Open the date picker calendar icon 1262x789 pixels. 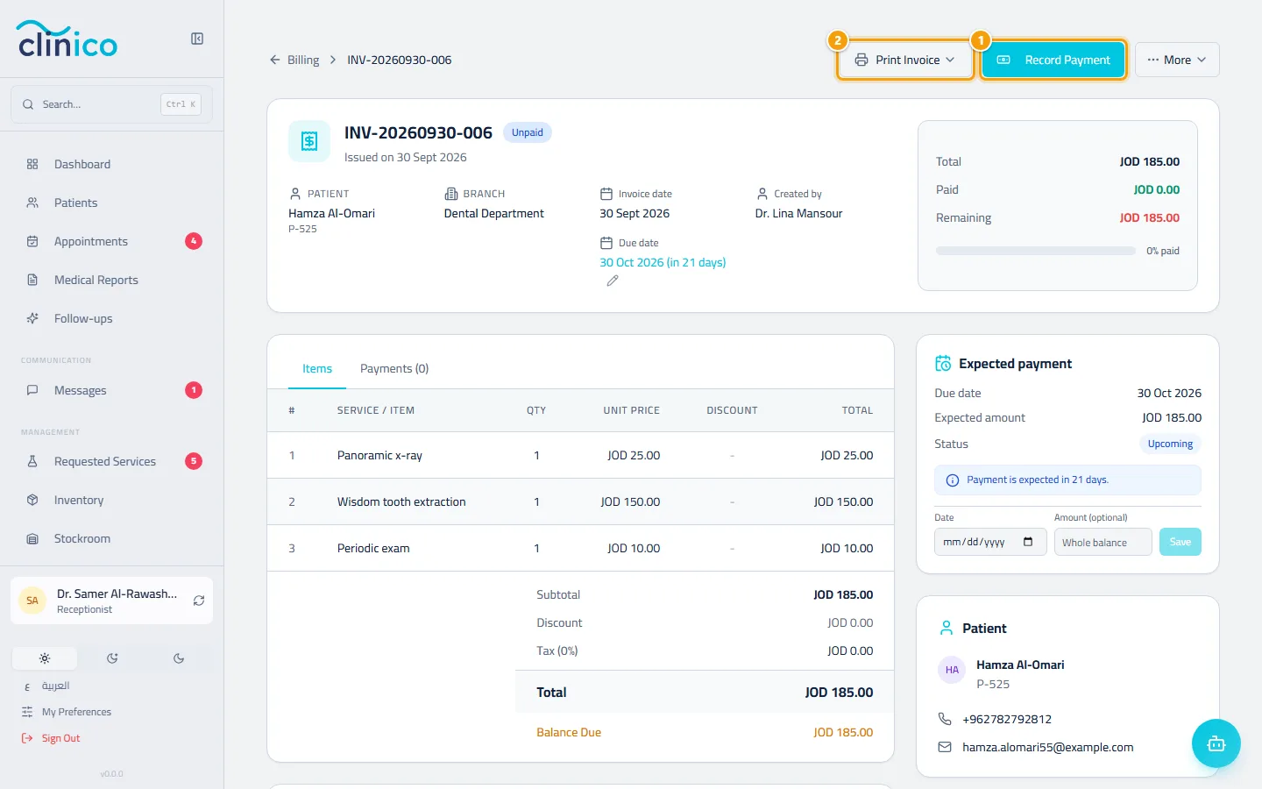click(1028, 542)
